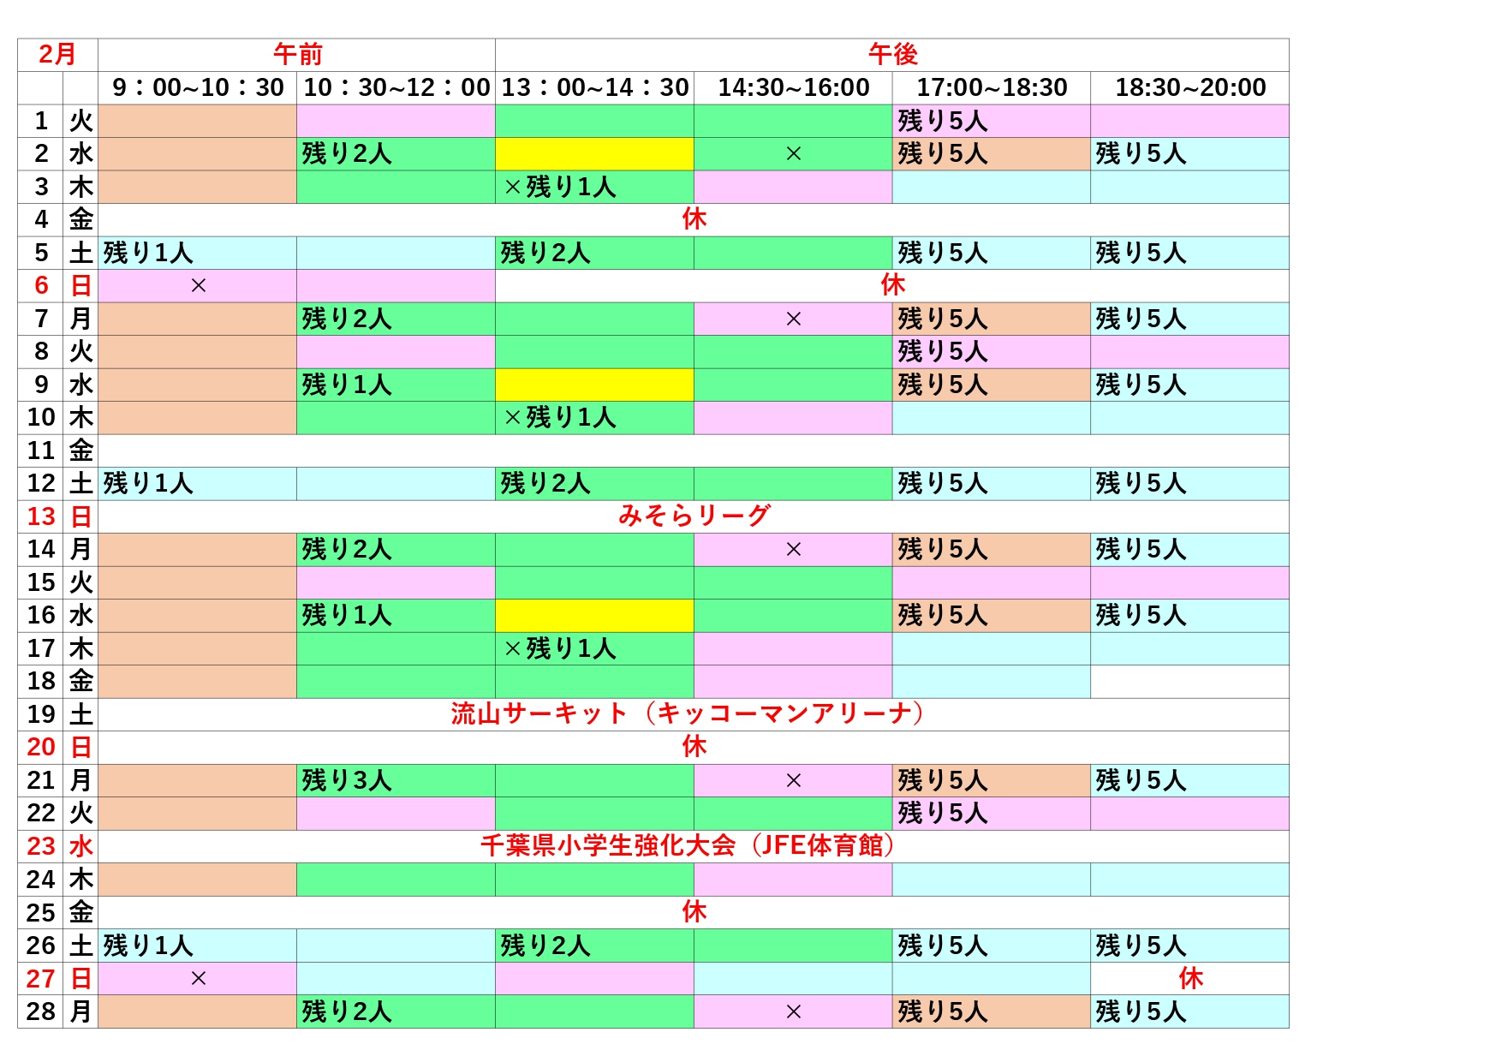The image size is (1502, 1062).
Task: Click 休 on Sunday the 20th
Action: (x=694, y=747)
